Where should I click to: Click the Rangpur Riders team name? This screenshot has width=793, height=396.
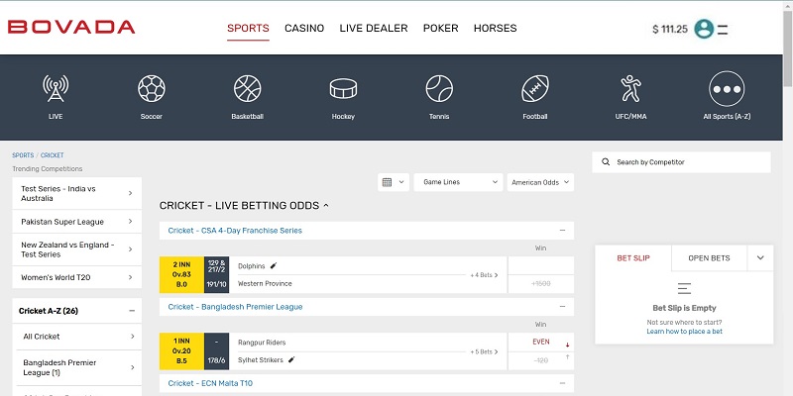[x=262, y=343]
